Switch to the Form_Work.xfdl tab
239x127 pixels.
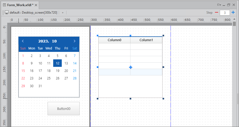tap(18, 5)
